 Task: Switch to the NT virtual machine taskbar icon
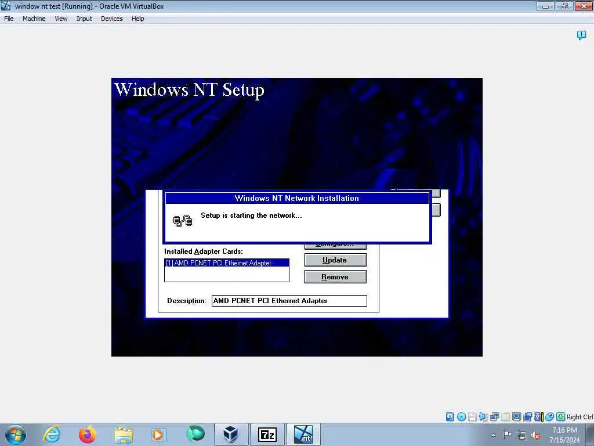pos(303,434)
